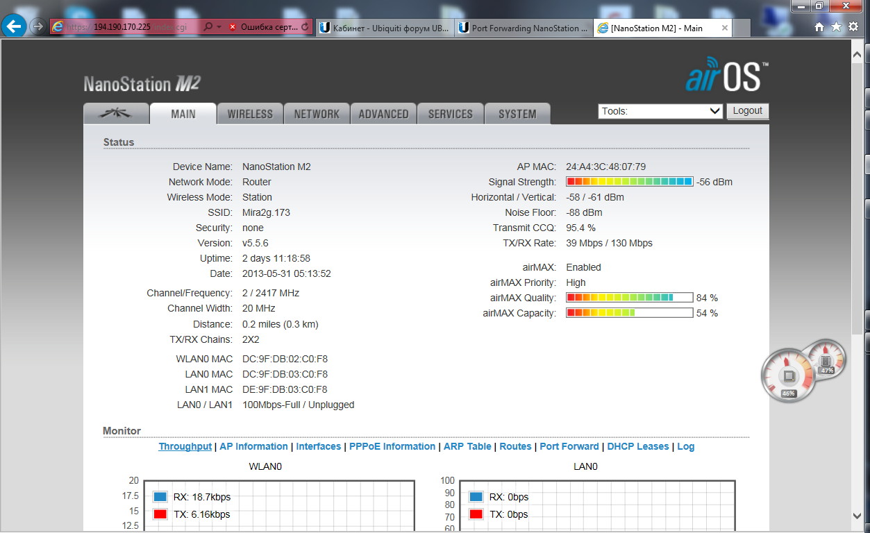Open the address bar autocomplete dropdown arrow
This screenshot has height=533, width=870.
click(x=219, y=27)
